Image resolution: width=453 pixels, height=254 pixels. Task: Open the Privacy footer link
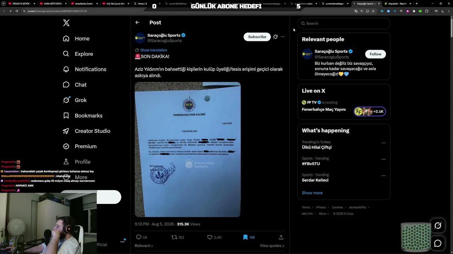(321, 207)
